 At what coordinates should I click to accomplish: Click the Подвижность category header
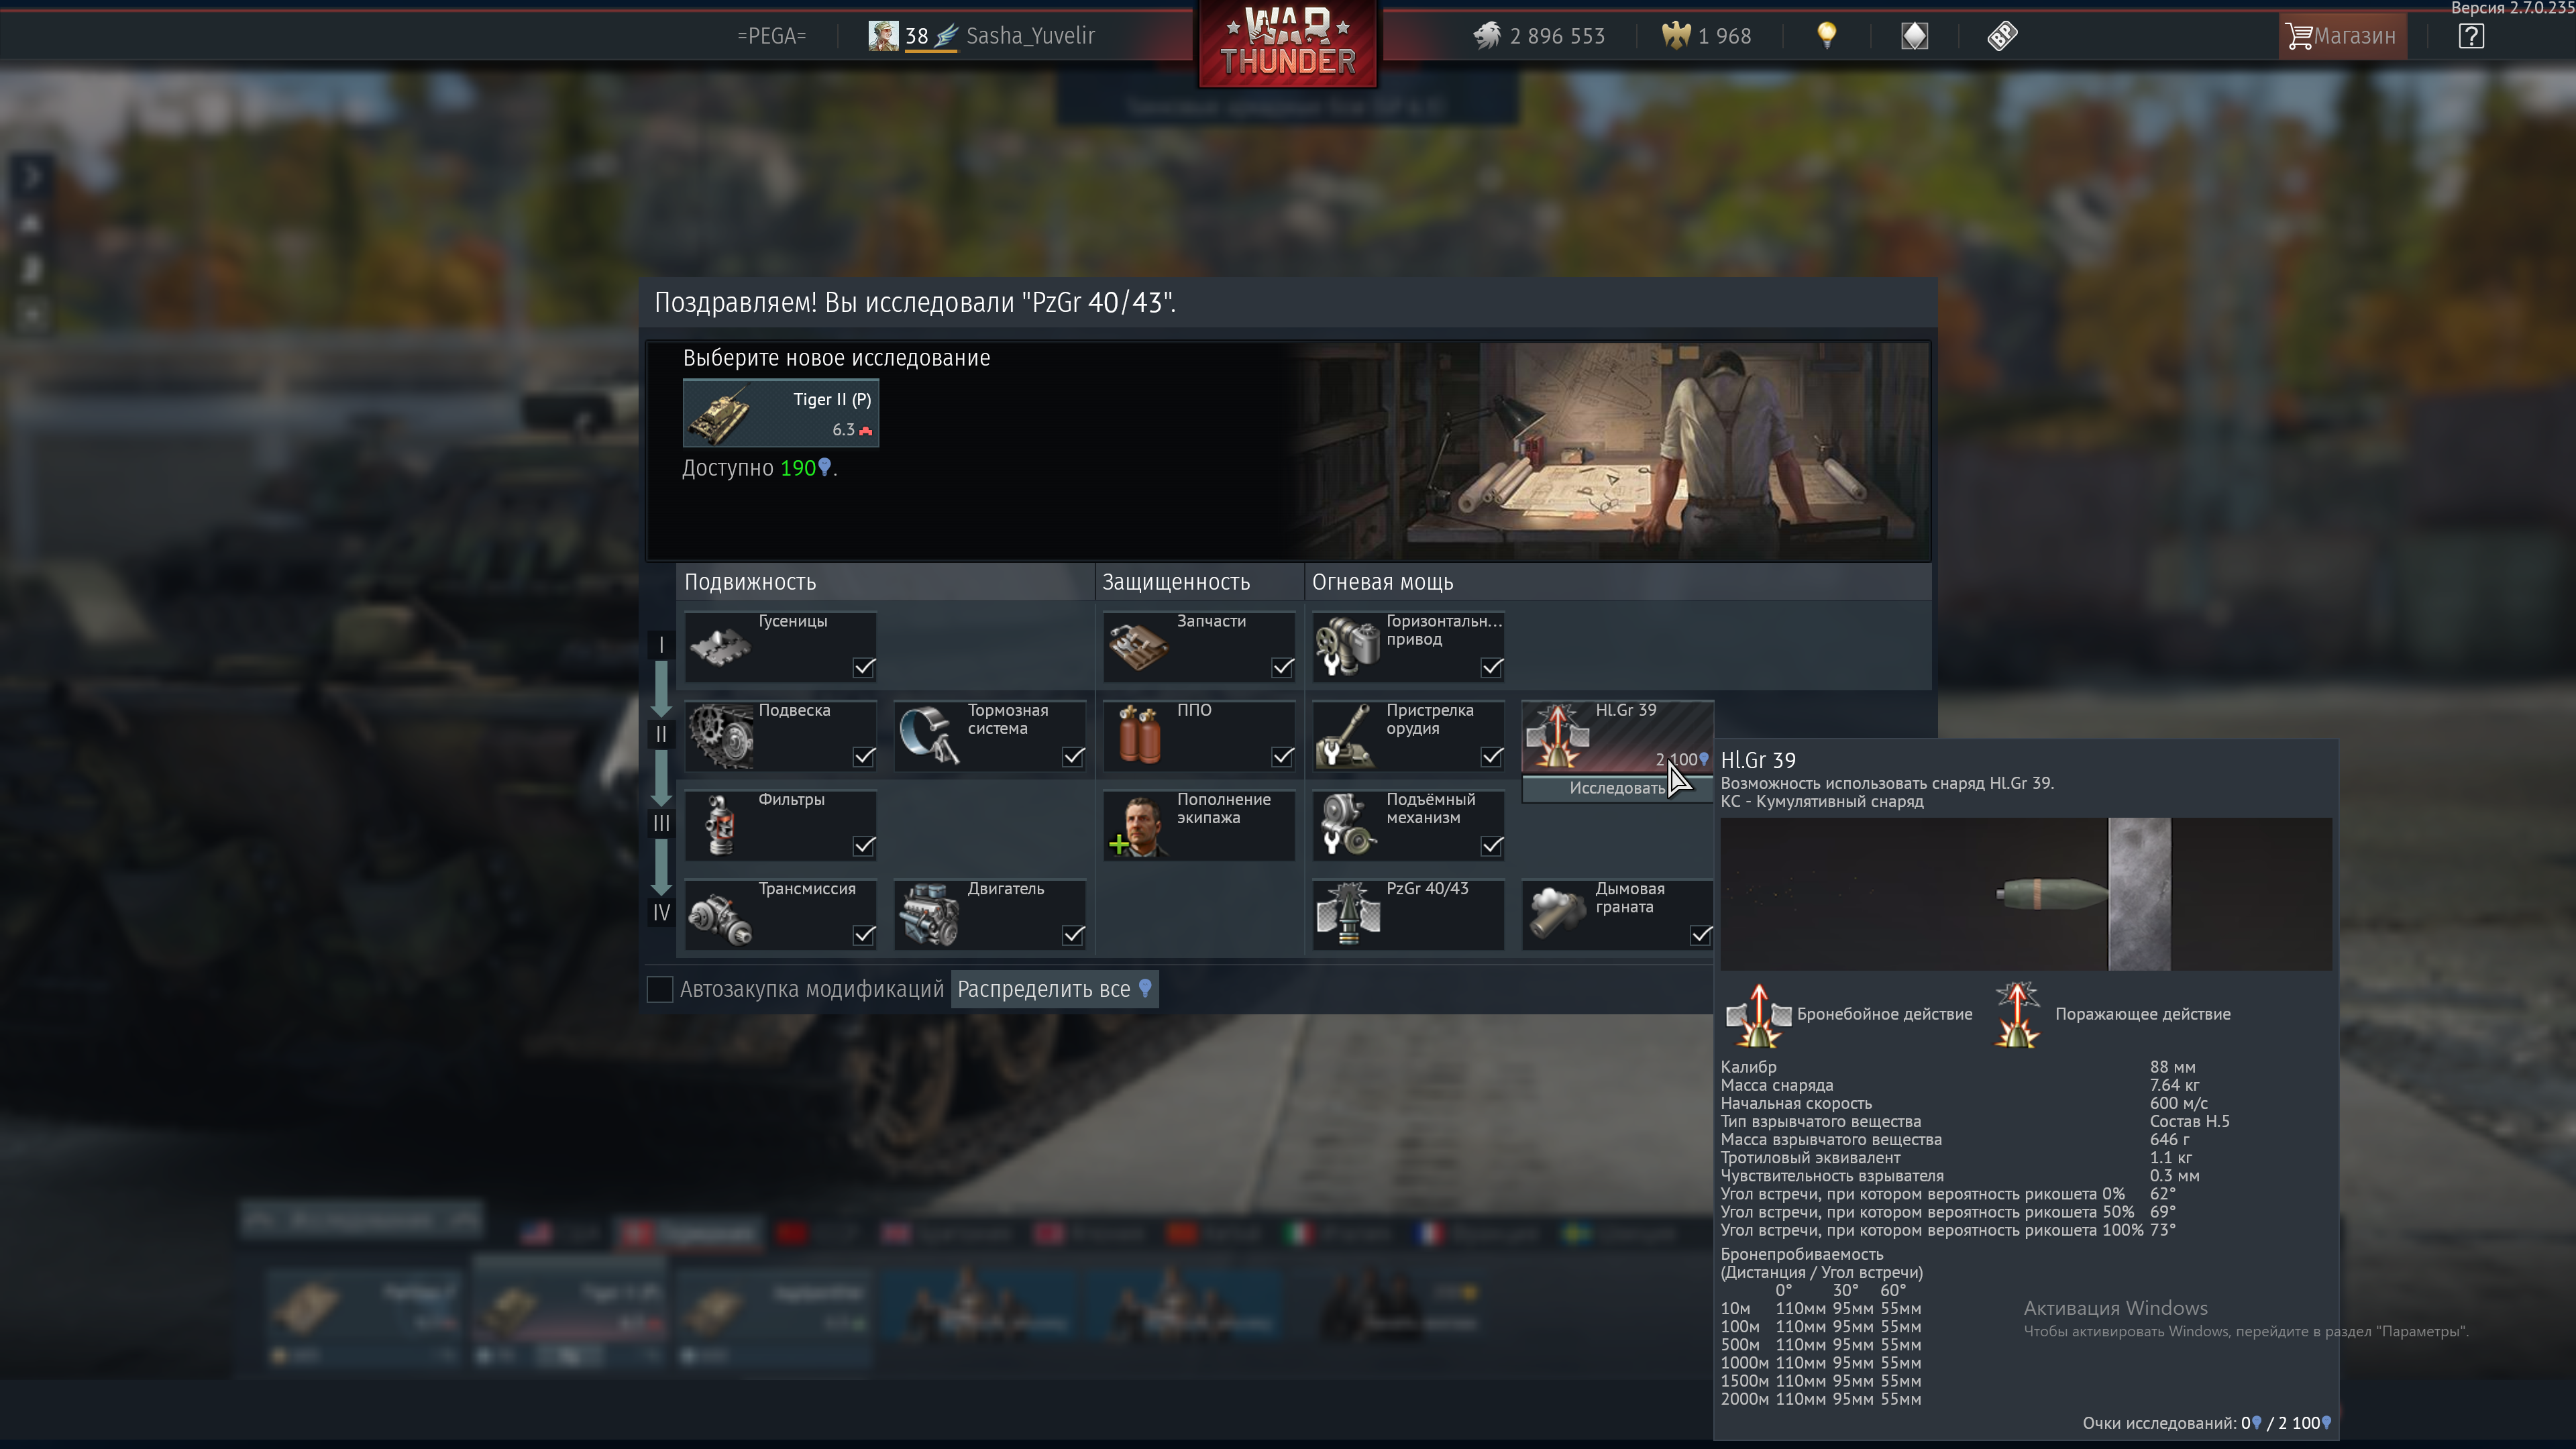tap(750, 582)
